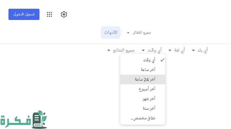The height and width of the screenshot is (129, 231).
Task: Open the أي وقت time filter
Action: pyautogui.click(x=152, y=50)
